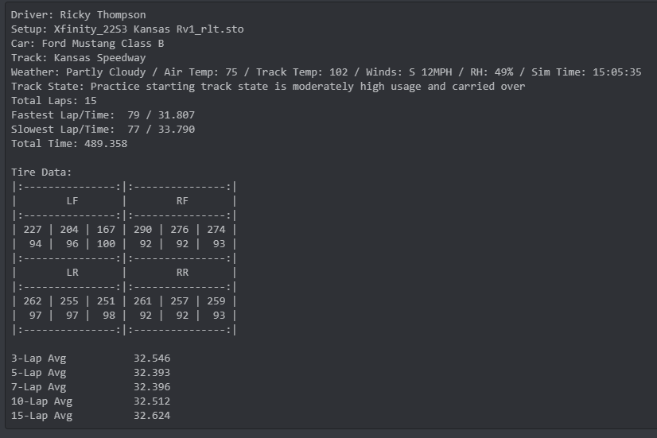
Task: Click the LF temperature value '204'
Action: [x=69, y=230]
